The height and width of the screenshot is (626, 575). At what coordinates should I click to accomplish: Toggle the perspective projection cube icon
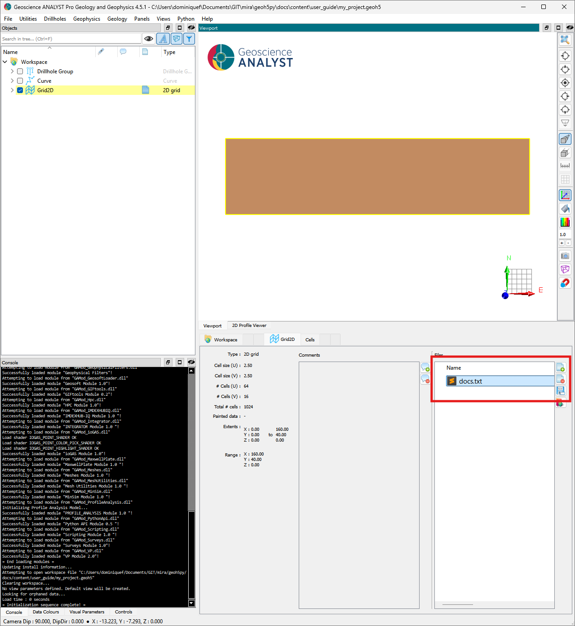565,139
